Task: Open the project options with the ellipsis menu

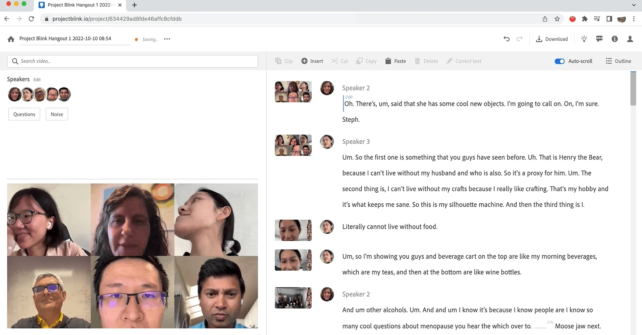Action: click(x=167, y=39)
